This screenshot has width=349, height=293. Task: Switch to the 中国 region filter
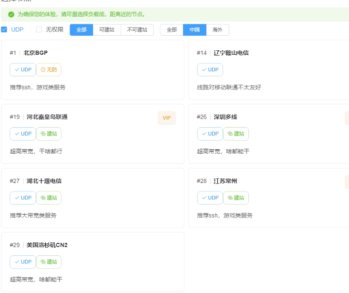195,30
